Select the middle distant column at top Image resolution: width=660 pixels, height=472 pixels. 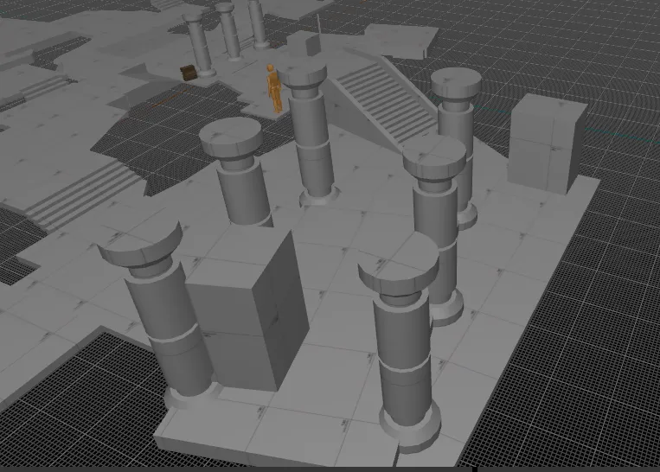point(230,31)
